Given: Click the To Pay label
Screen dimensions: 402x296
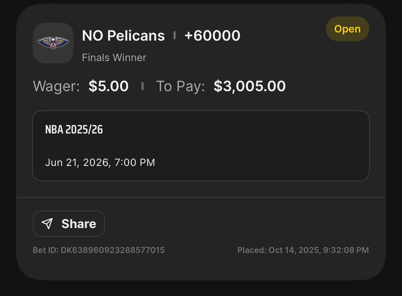Looking at the screenshot, I should 180,86.
